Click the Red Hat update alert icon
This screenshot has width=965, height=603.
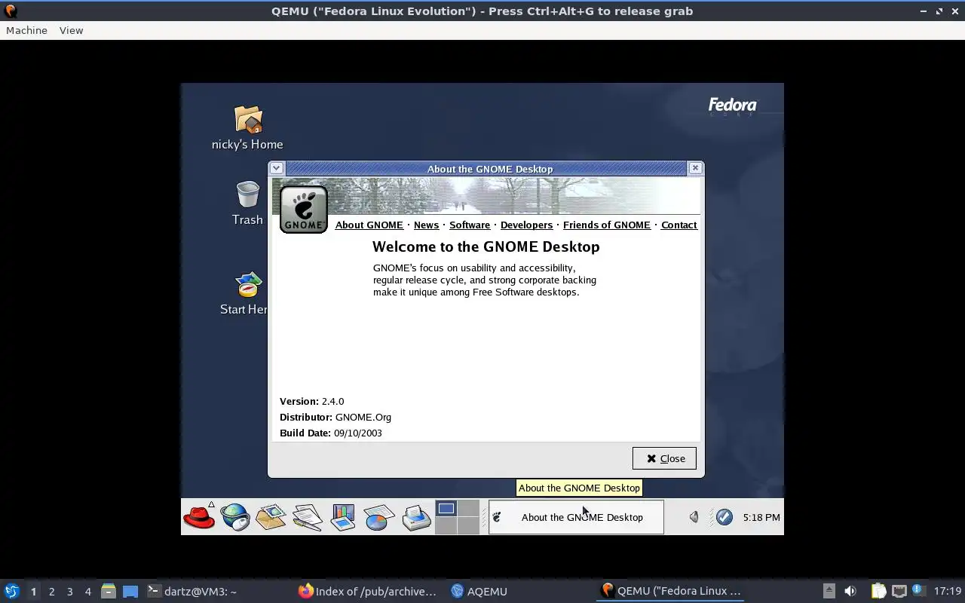(724, 517)
